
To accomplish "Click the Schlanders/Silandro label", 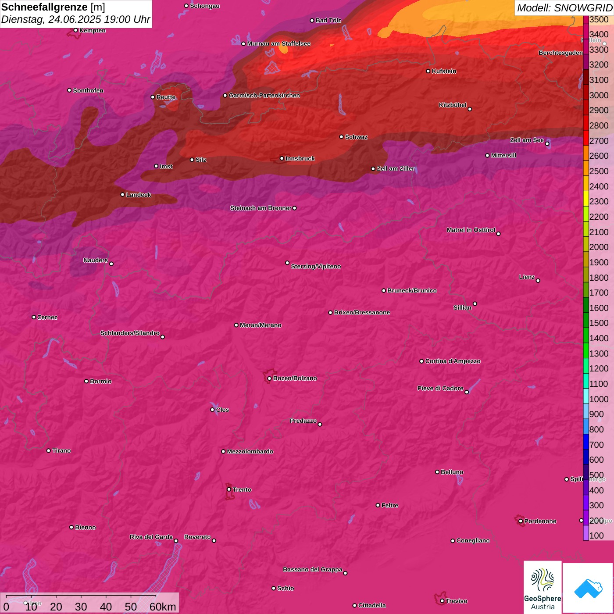I will click(x=130, y=333).
